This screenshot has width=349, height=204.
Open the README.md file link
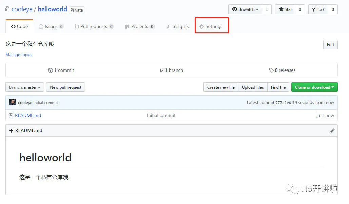point(28,115)
